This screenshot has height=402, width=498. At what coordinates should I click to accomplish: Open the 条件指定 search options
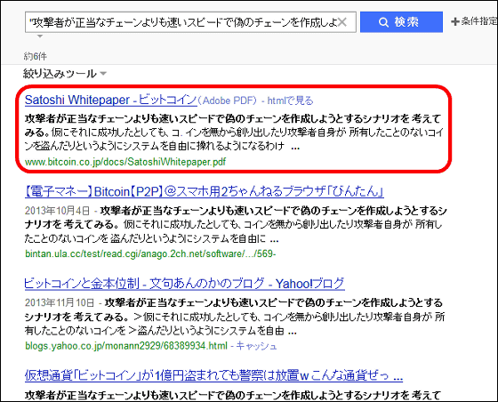tap(474, 21)
